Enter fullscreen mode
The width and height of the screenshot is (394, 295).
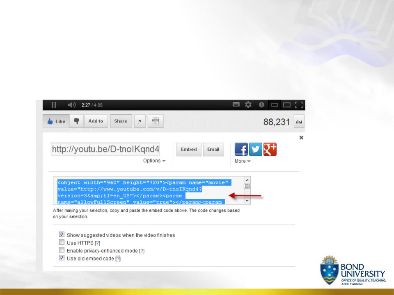coord(299,105)
